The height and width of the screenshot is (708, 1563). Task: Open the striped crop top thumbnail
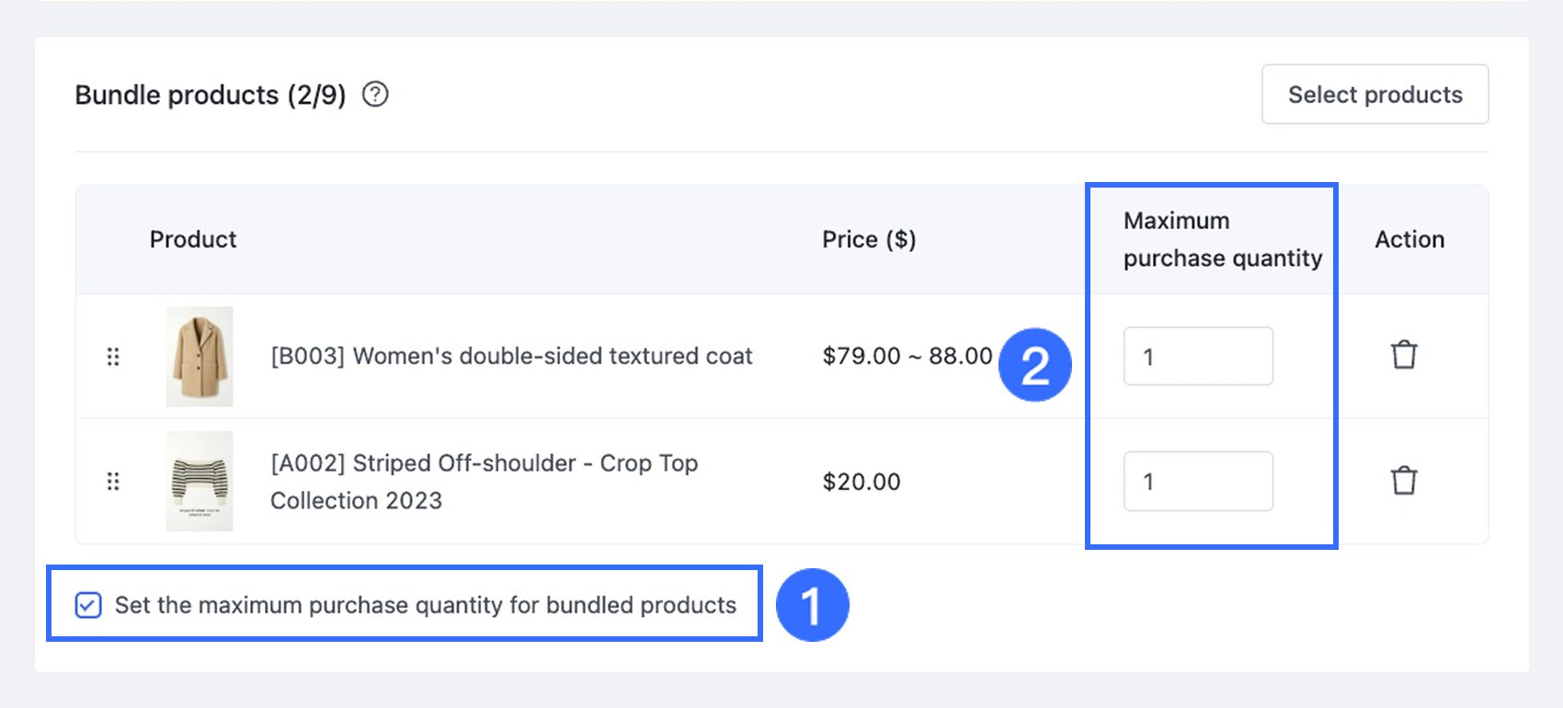tap(200, 481)
